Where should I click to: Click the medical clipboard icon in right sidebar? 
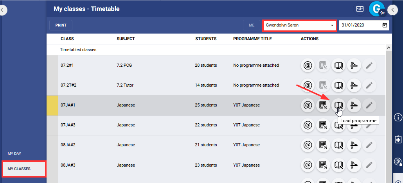pyautogui.click(x=398, y=139)
